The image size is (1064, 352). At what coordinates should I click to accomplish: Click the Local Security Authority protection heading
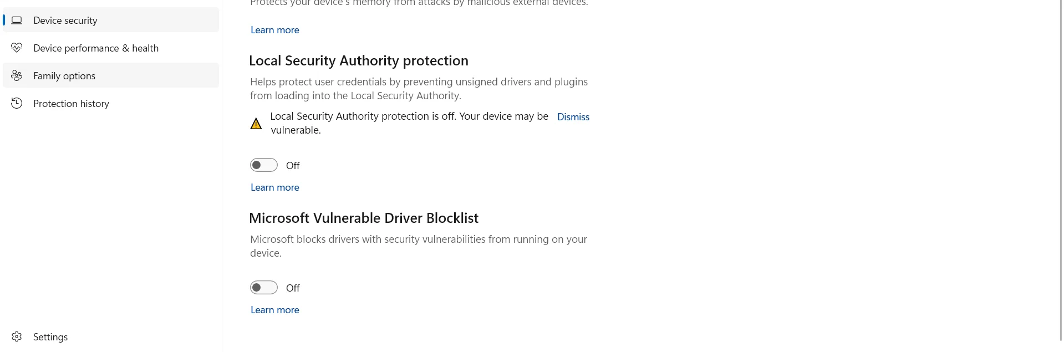(x=359, y=60)
